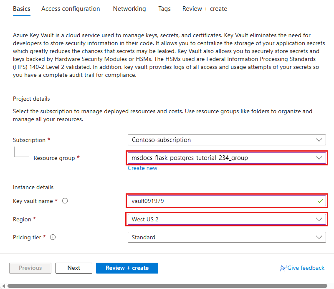
Task: Open the Tags tab
Action: click(x=164, y=9)
